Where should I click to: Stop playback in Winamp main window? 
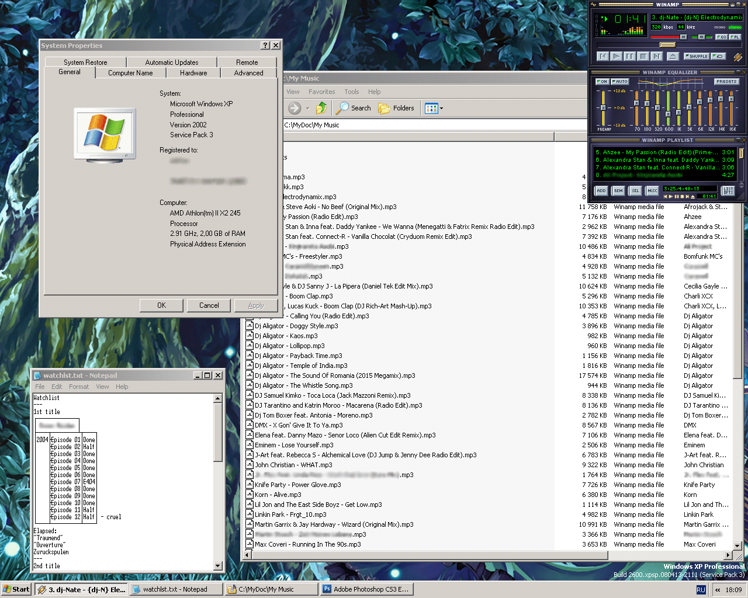pos(643,57)
